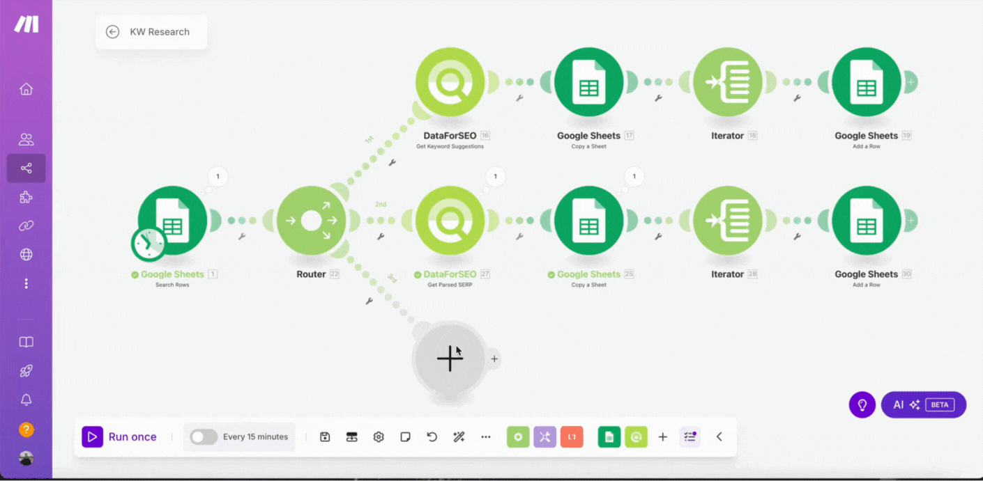Toggle the scenario scheduling switch

click(x=204, y=436)
